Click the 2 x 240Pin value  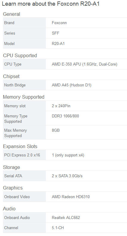(x=61, y=106)
